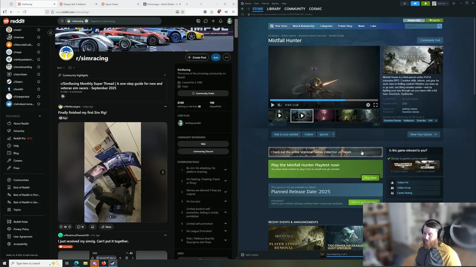Open Categories in Steam store nav
Screen dimensions: 476x267
coord(326,26)
